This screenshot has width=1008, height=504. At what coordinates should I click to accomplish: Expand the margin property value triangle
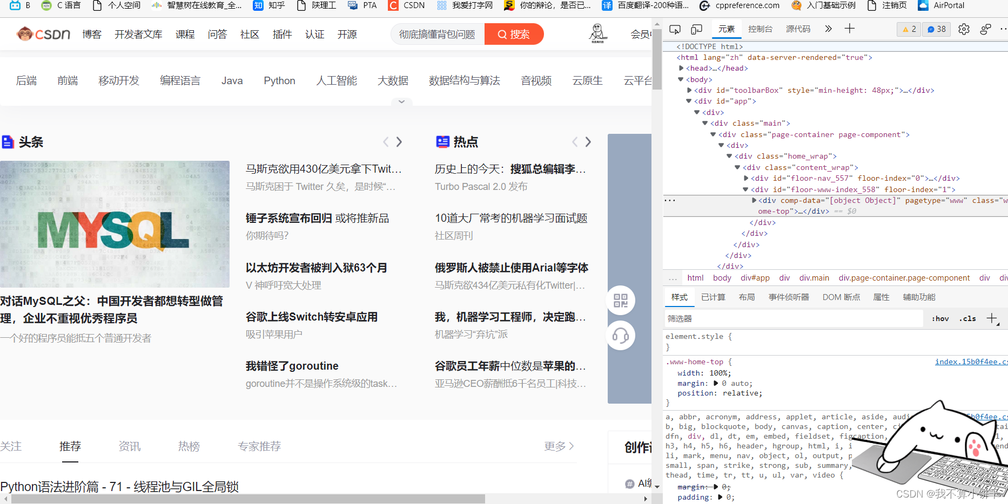pyautogui.click(x=716, y=383)
